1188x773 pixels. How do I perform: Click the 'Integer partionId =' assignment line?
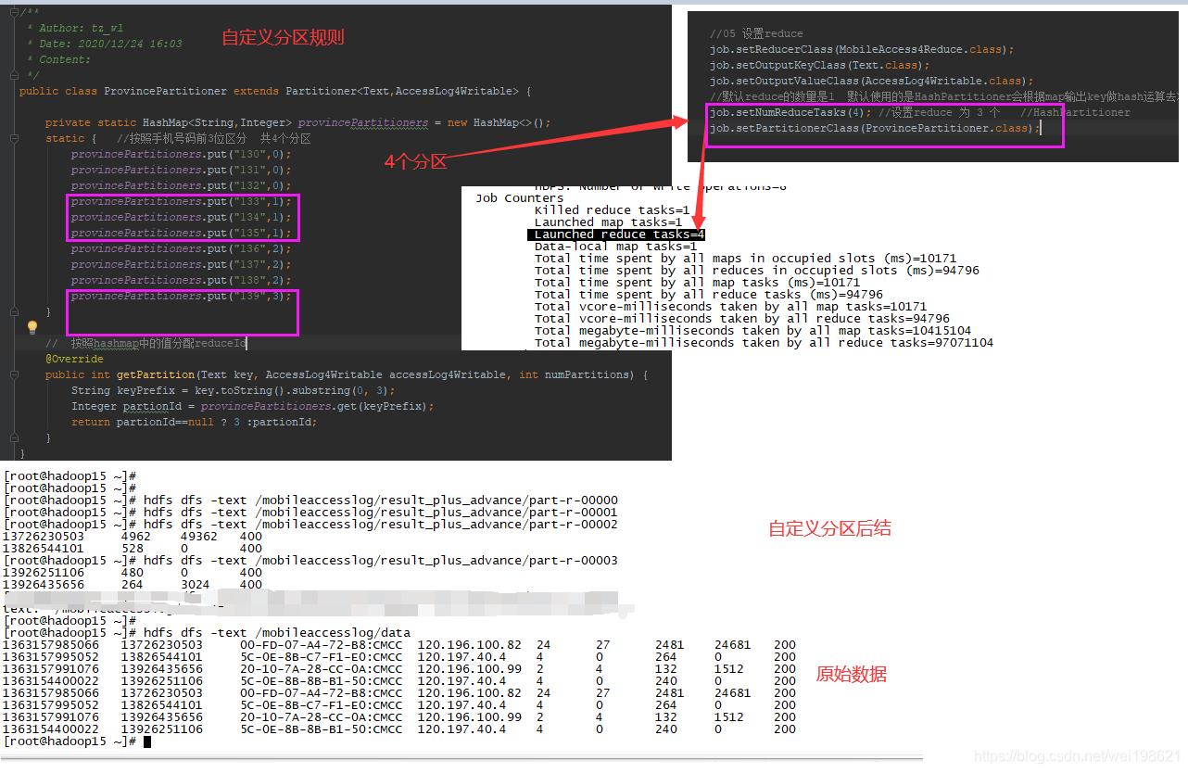[x=252, y=406]
